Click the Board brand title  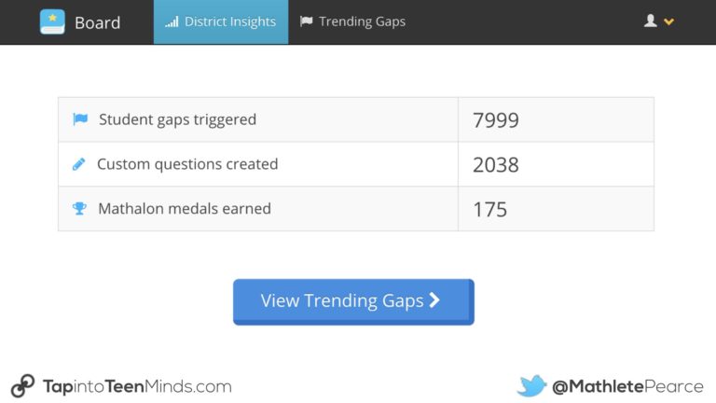click(97, 22)
